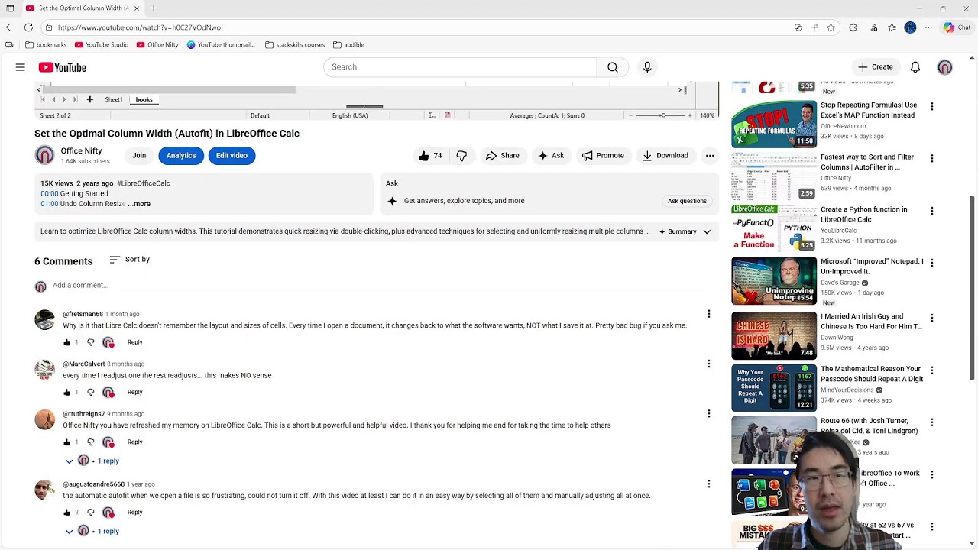Open the Office Nifty bookmark
The height and width of the screenshot is (550, 978).
pos(157,45)
